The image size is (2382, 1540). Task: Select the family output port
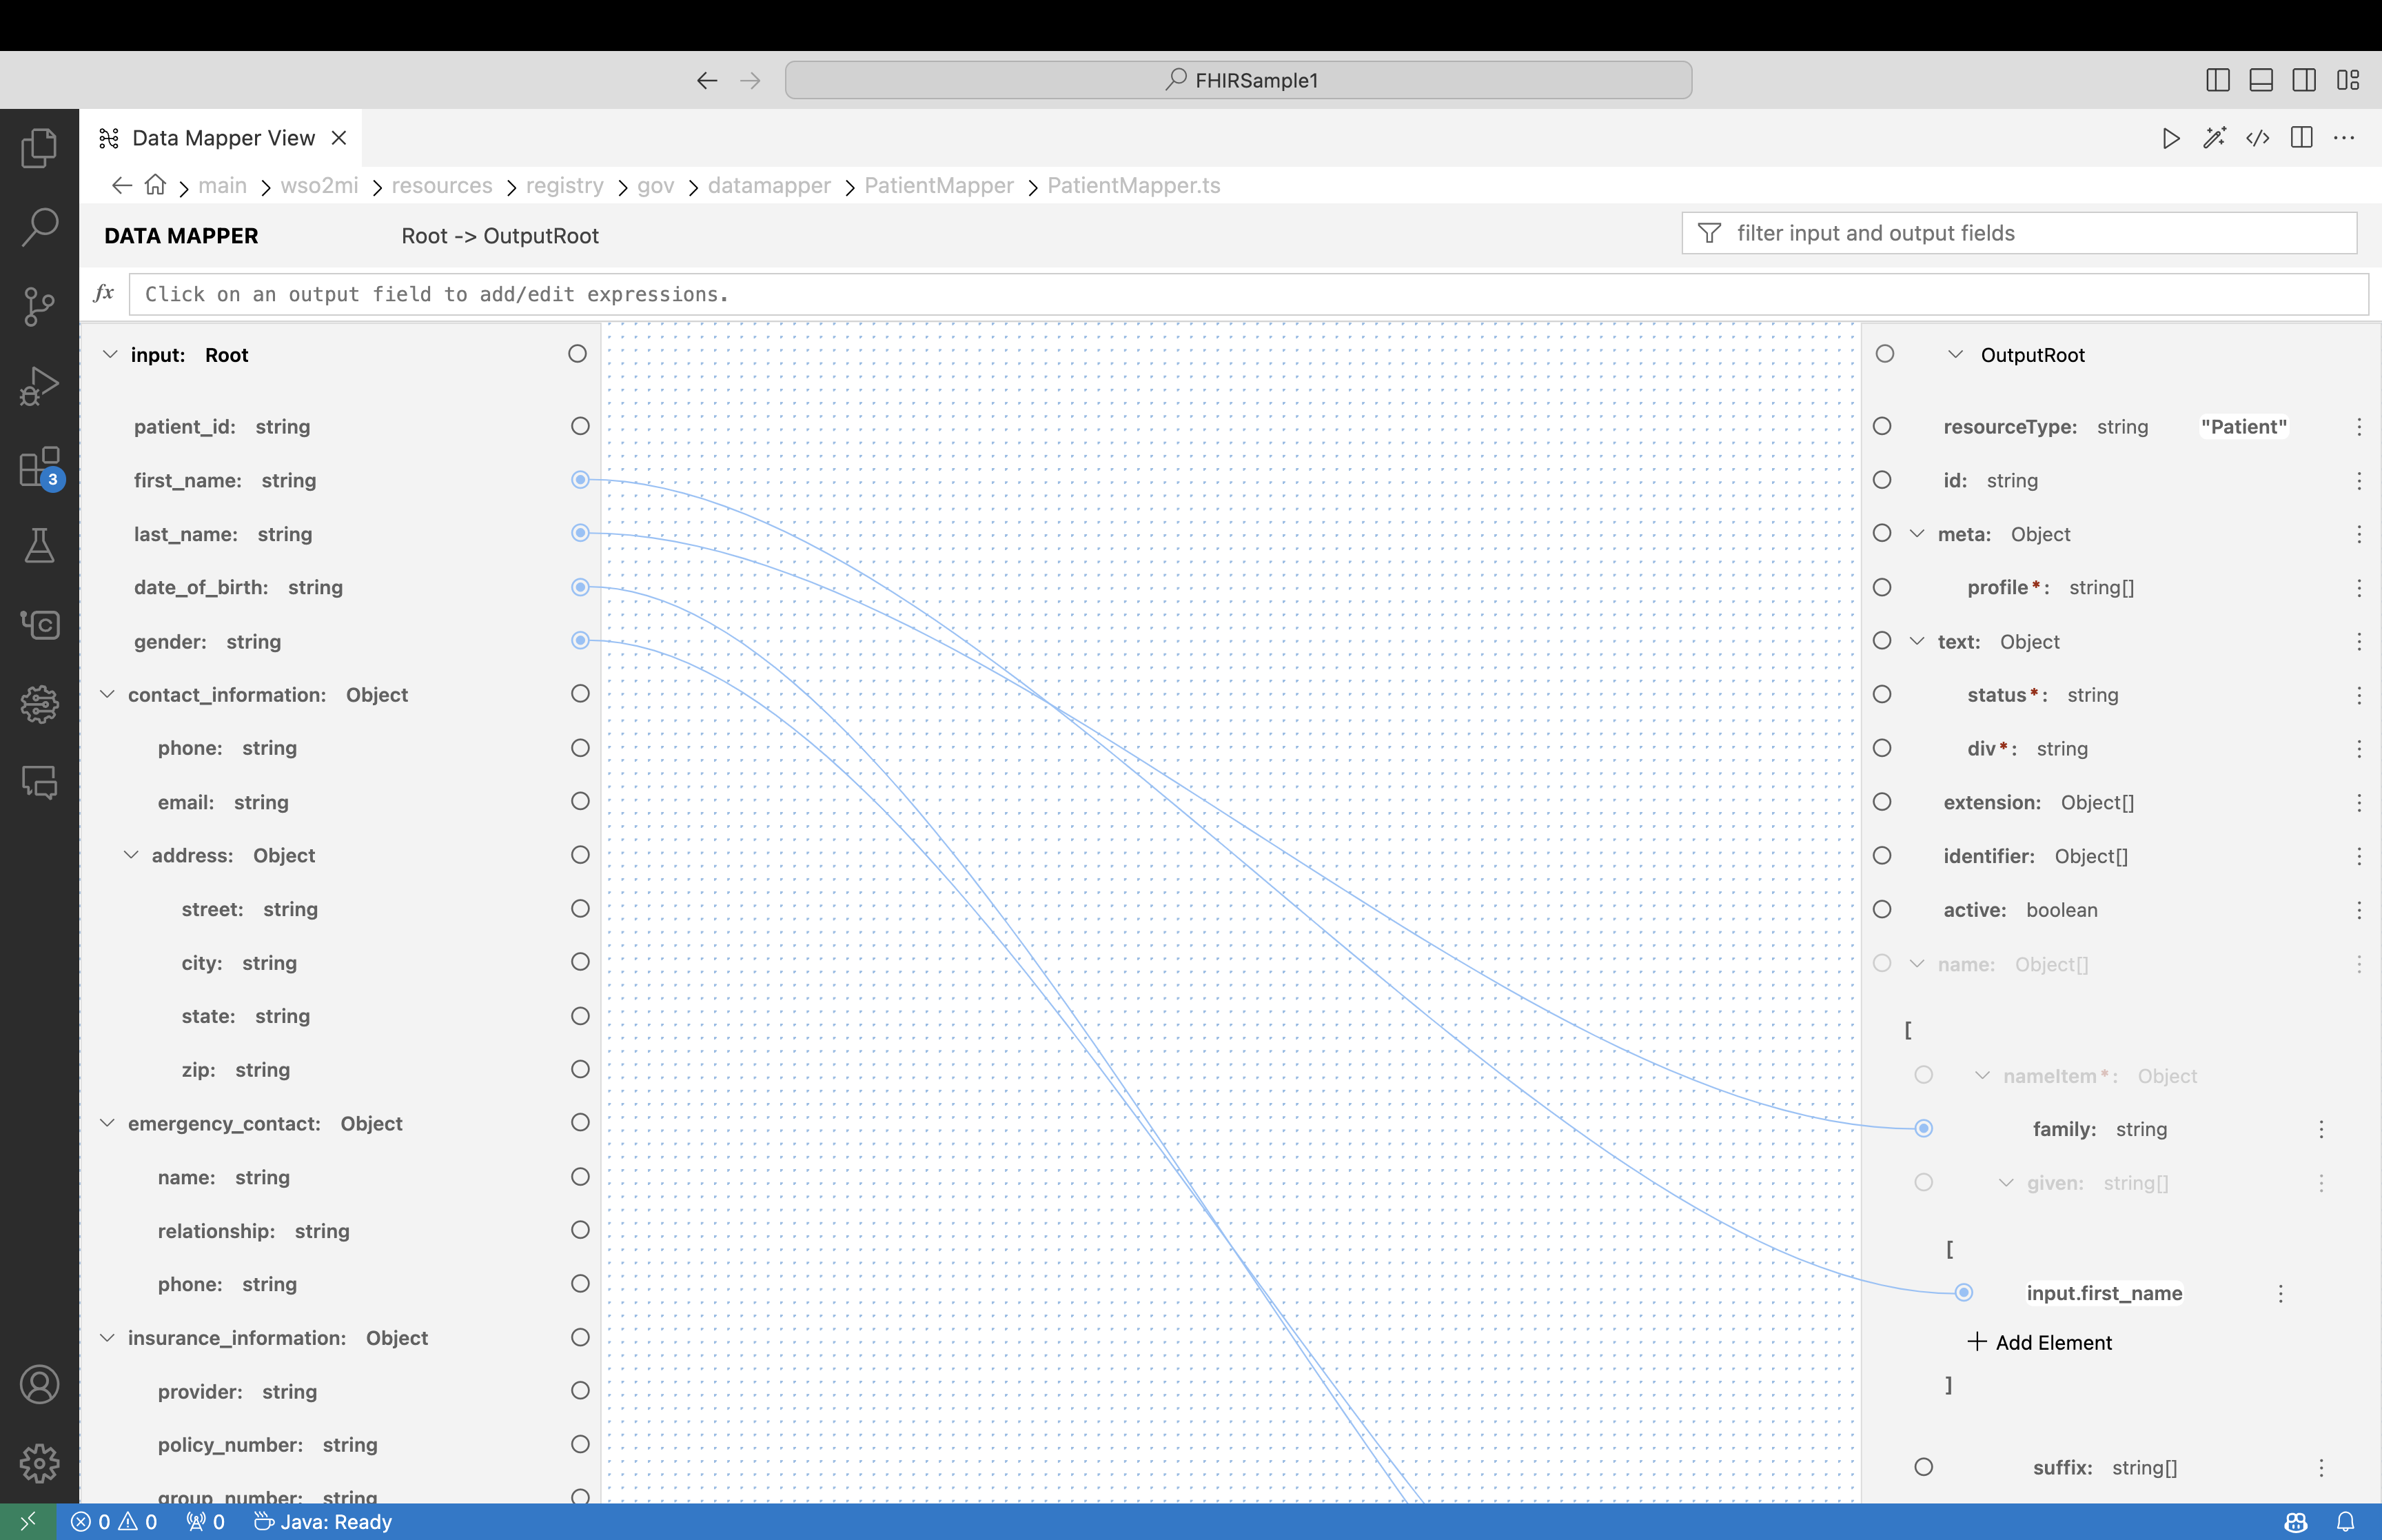[x=1923, y=1128]
